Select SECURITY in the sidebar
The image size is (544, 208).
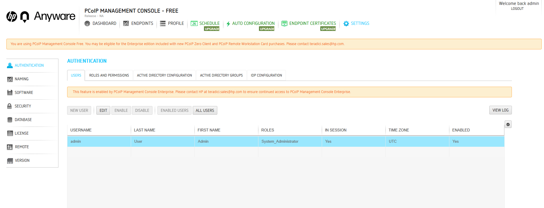(23, 106)
